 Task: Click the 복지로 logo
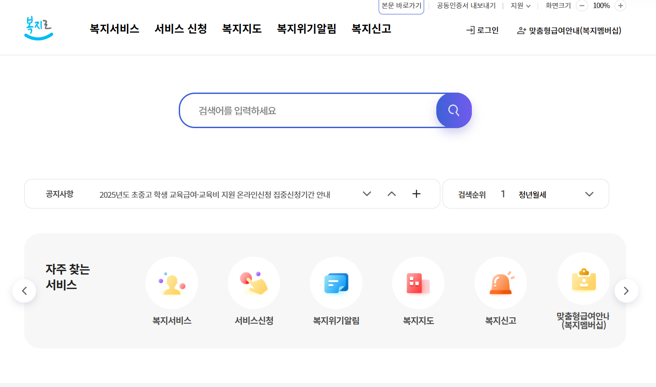(38, 27)
